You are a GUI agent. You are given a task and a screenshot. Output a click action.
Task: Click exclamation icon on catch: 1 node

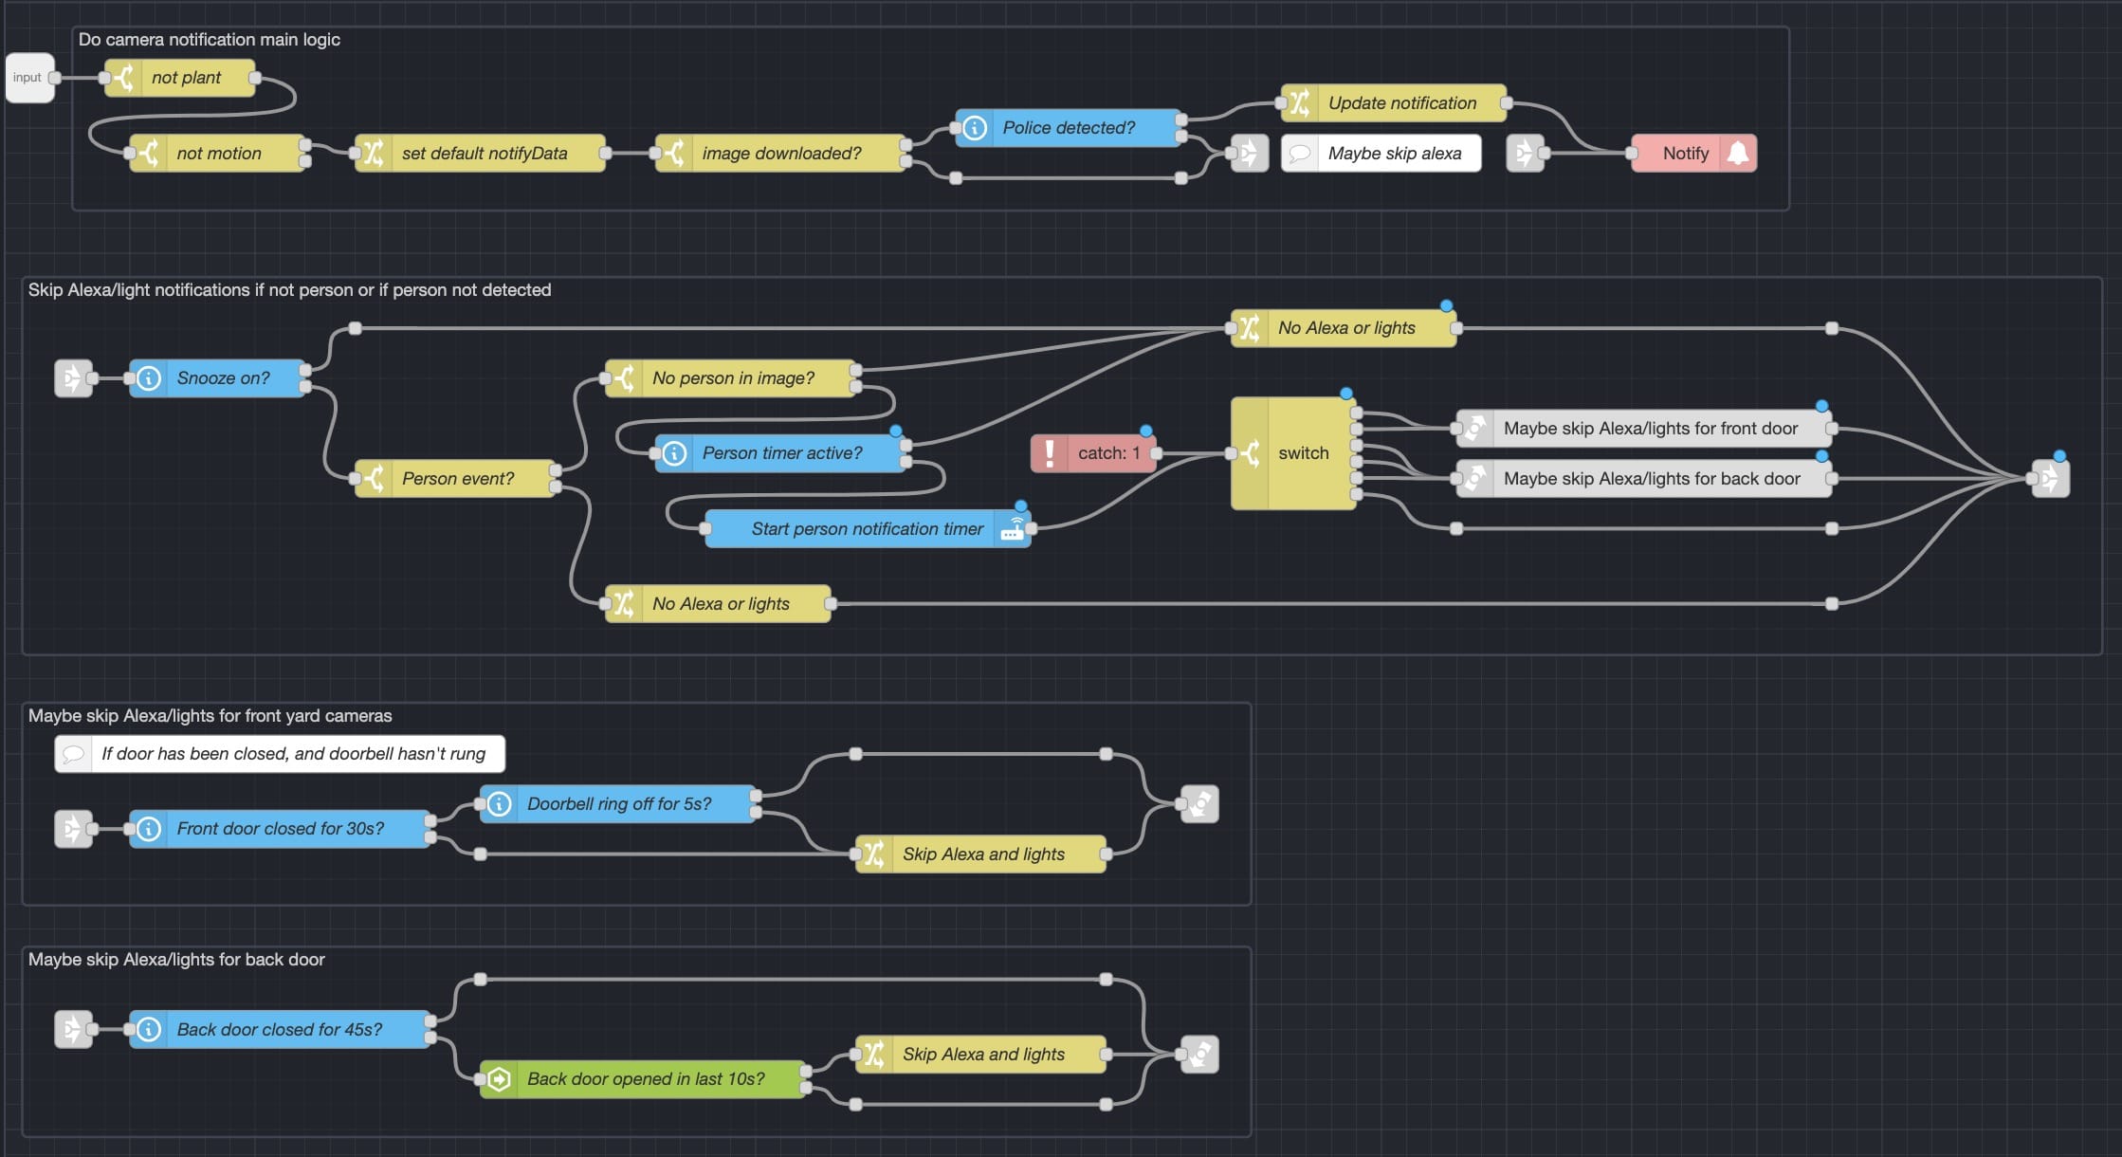click(1050, 453)
